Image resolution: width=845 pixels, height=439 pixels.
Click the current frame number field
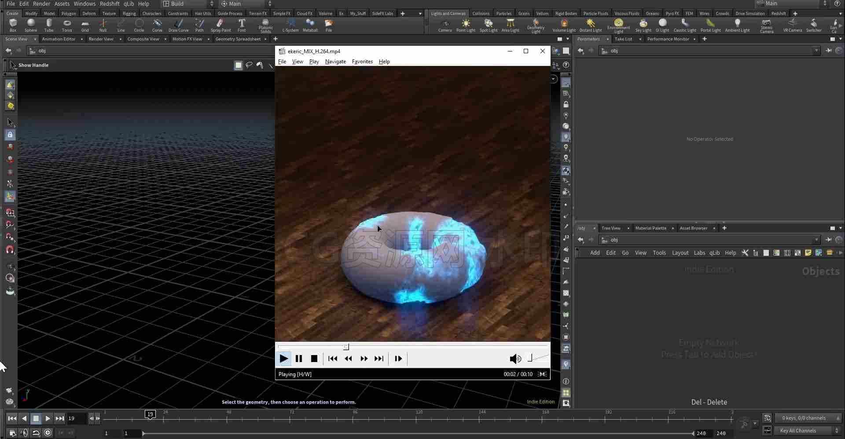[75, 418]
